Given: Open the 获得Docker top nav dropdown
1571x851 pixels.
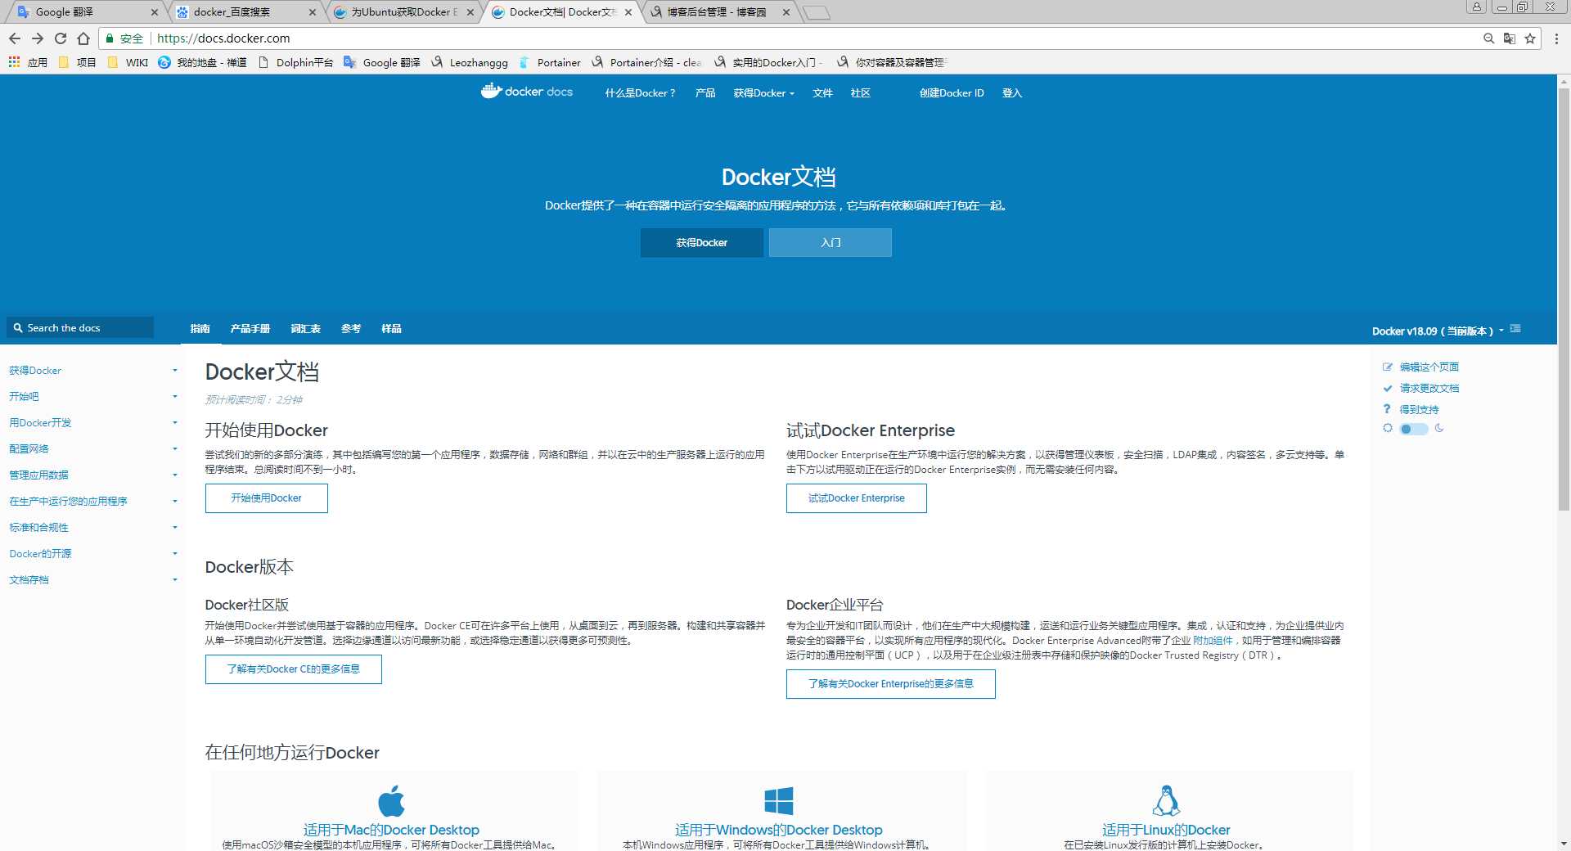Looking at the screenshot, I should [x=763, y=93].
